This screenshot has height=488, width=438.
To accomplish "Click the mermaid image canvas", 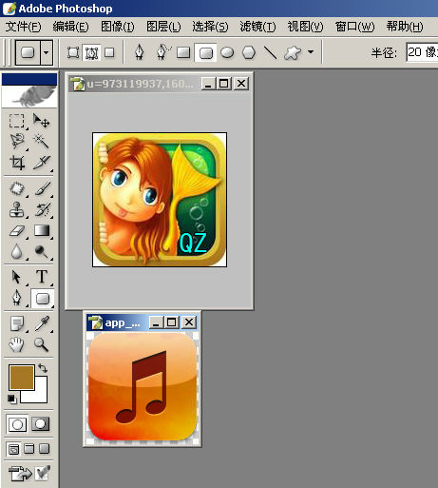I will pos(160,200).
